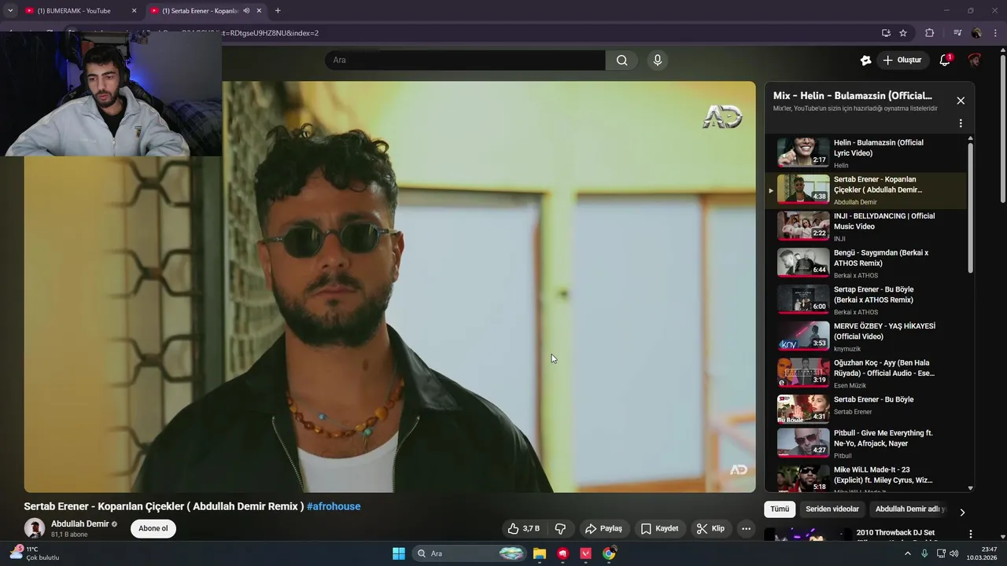Play Sertab Erener - Bu Böyle by Sertab Erener

point(865,410)
